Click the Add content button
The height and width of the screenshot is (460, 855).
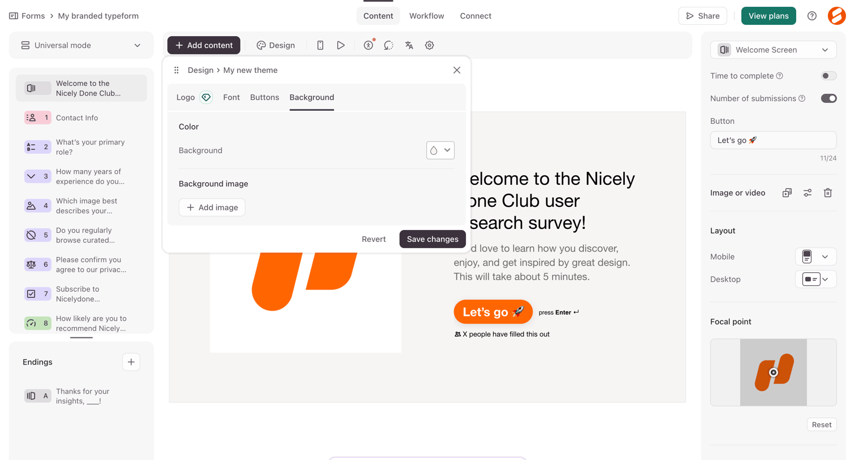[x=204, y=45]
